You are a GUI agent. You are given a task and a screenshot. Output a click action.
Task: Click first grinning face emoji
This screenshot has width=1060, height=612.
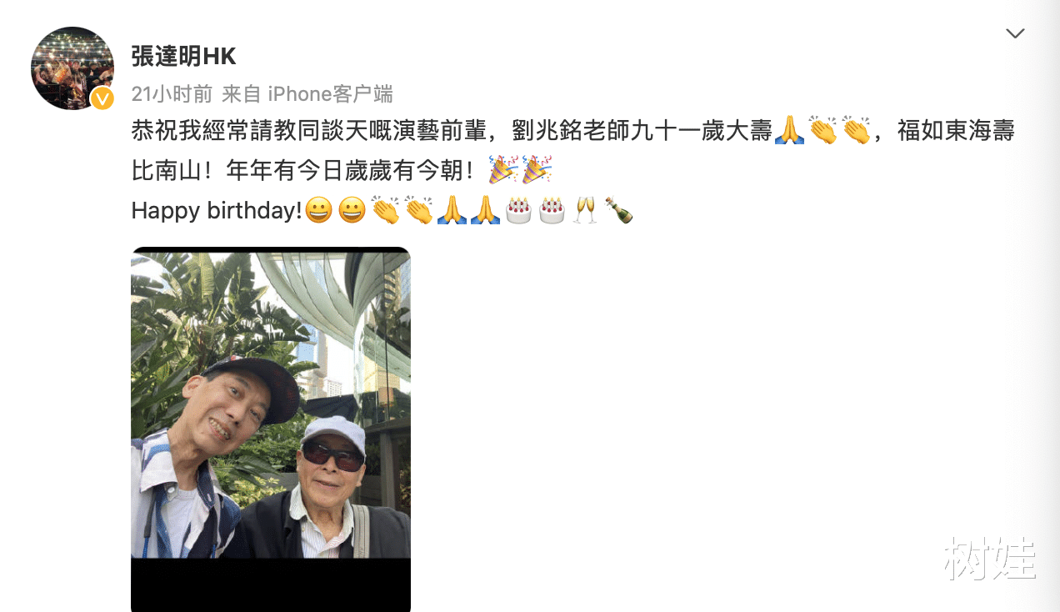[x=318, y=210]
